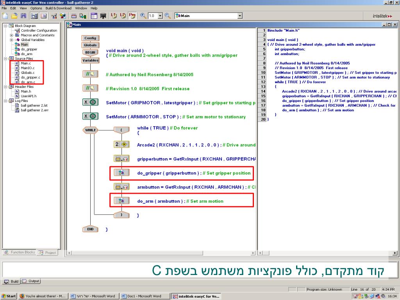Click the do_arm function call block icon
400x300 pixels.
(121, 201)
